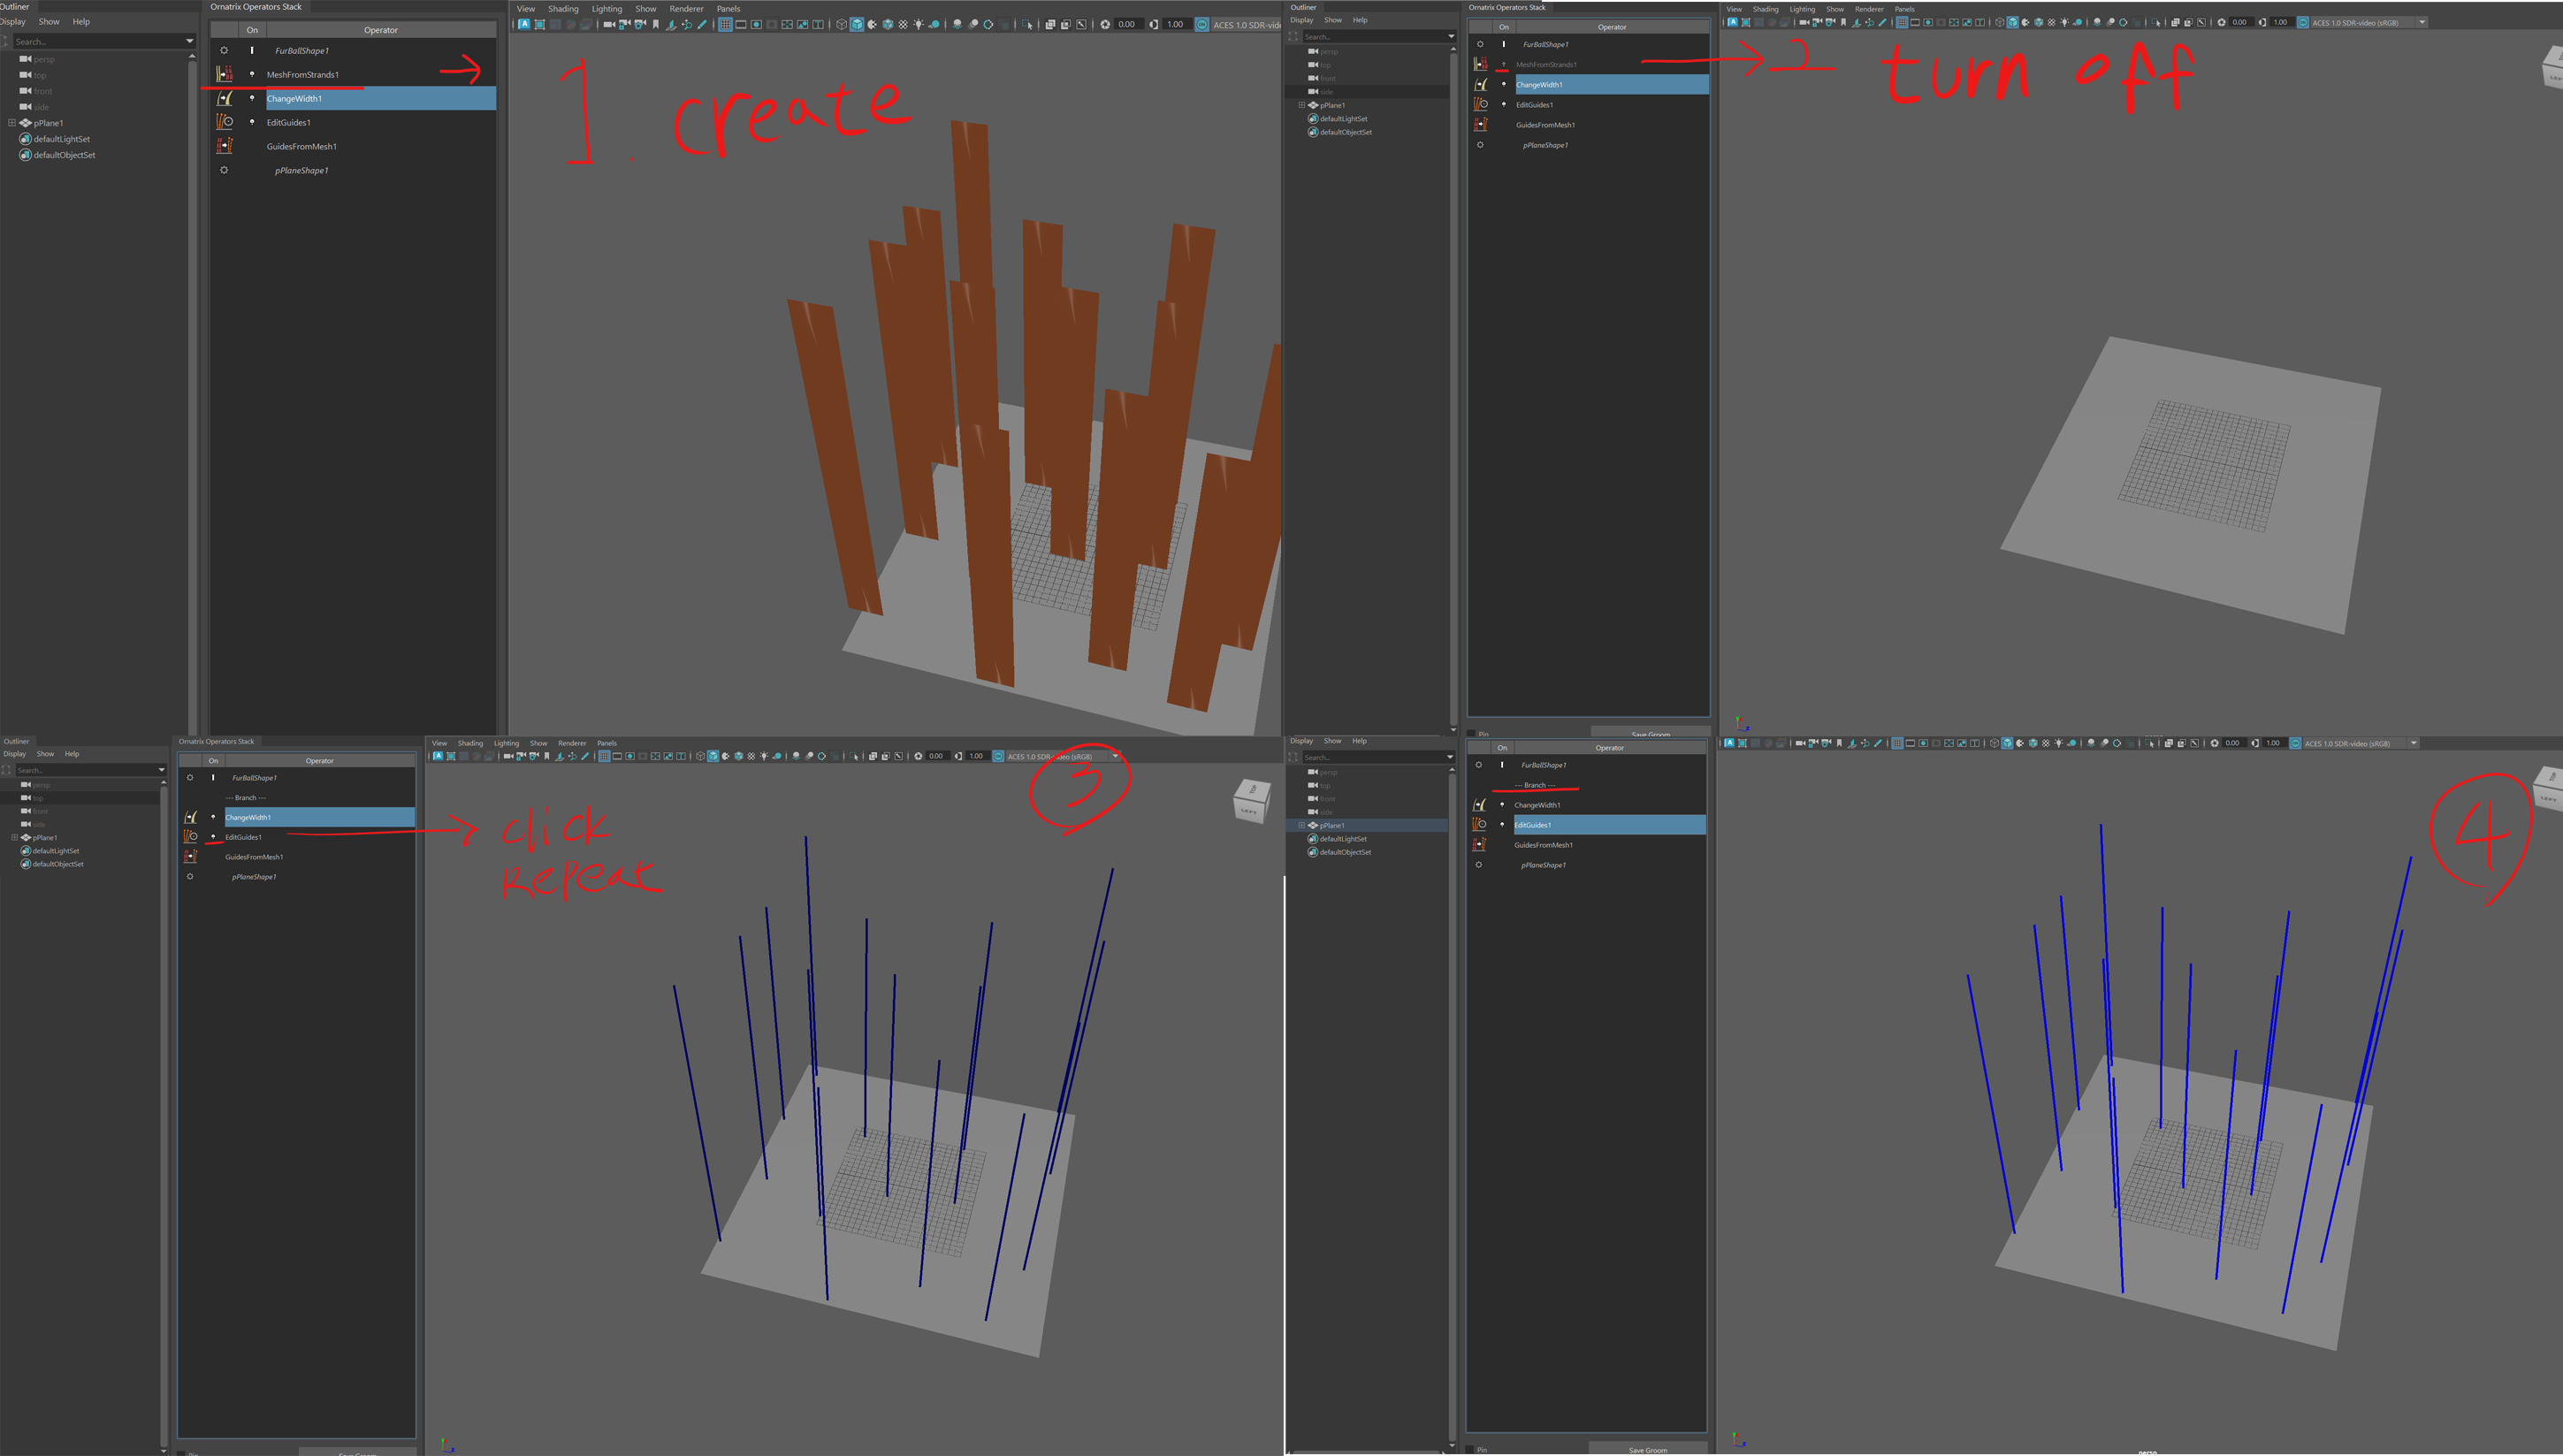Viewport: 2563px width, 1456px height.
Task: Open the search filter dropdown arrow in the step 1 outliner
Action: coord(190,41)
